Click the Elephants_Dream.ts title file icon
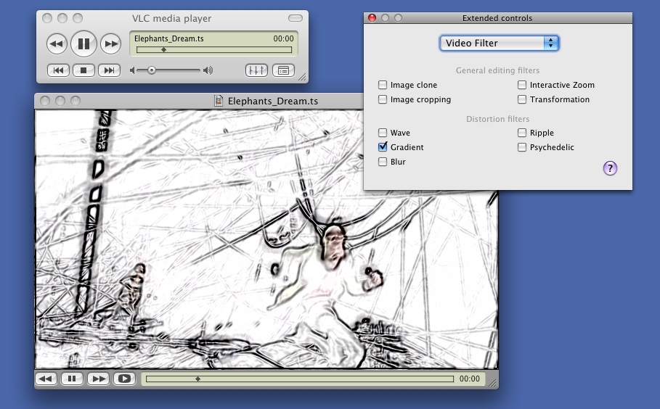This screenshot has width=660, height=409. tap(219, 101)
